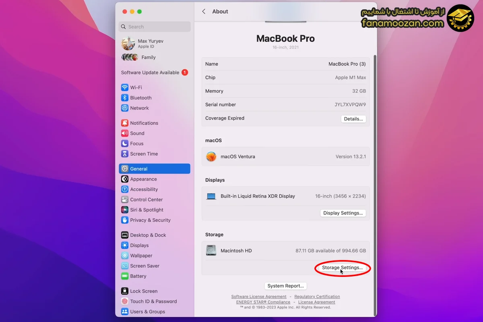Click the Notifications bell icon
483x322 pixels.
click(125, 123)
